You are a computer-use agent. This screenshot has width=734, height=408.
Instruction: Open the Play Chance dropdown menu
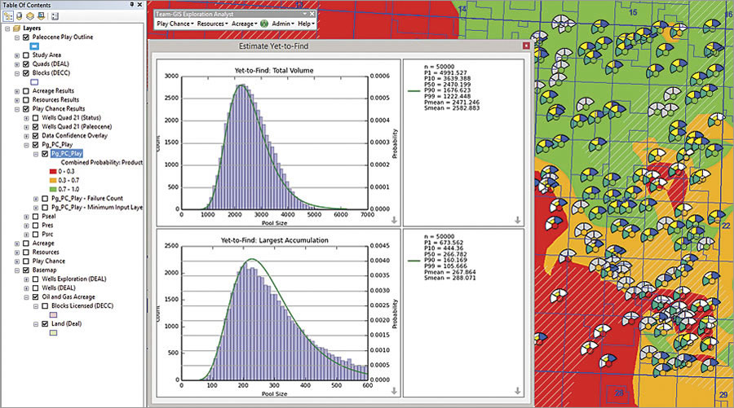coord(175,24)
